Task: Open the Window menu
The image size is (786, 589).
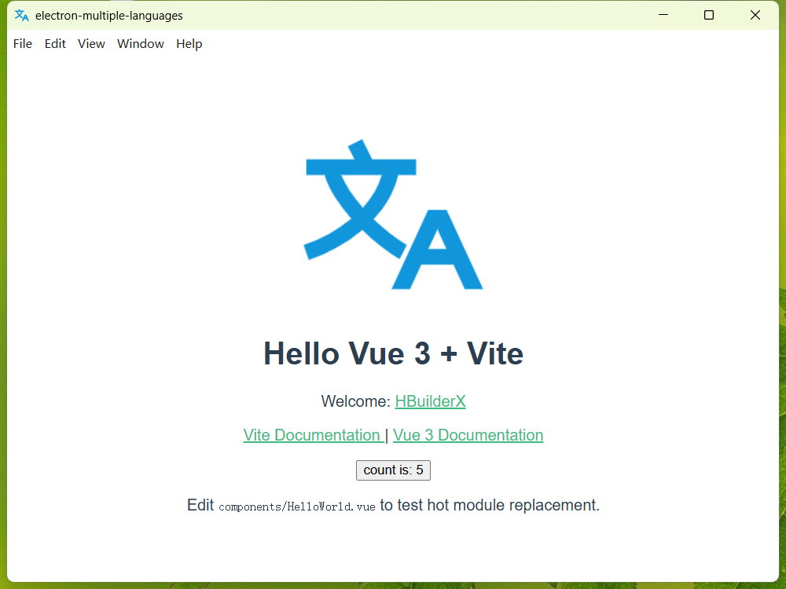Action: tap(141, 44)
